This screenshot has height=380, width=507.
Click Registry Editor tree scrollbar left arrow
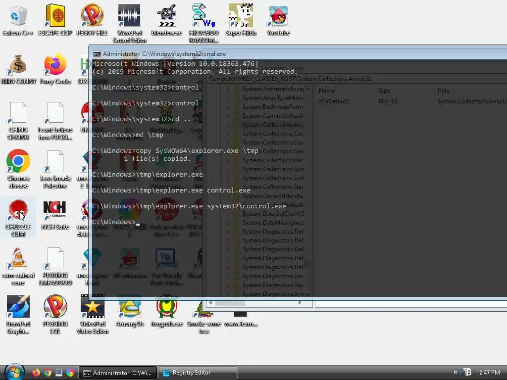211,303
